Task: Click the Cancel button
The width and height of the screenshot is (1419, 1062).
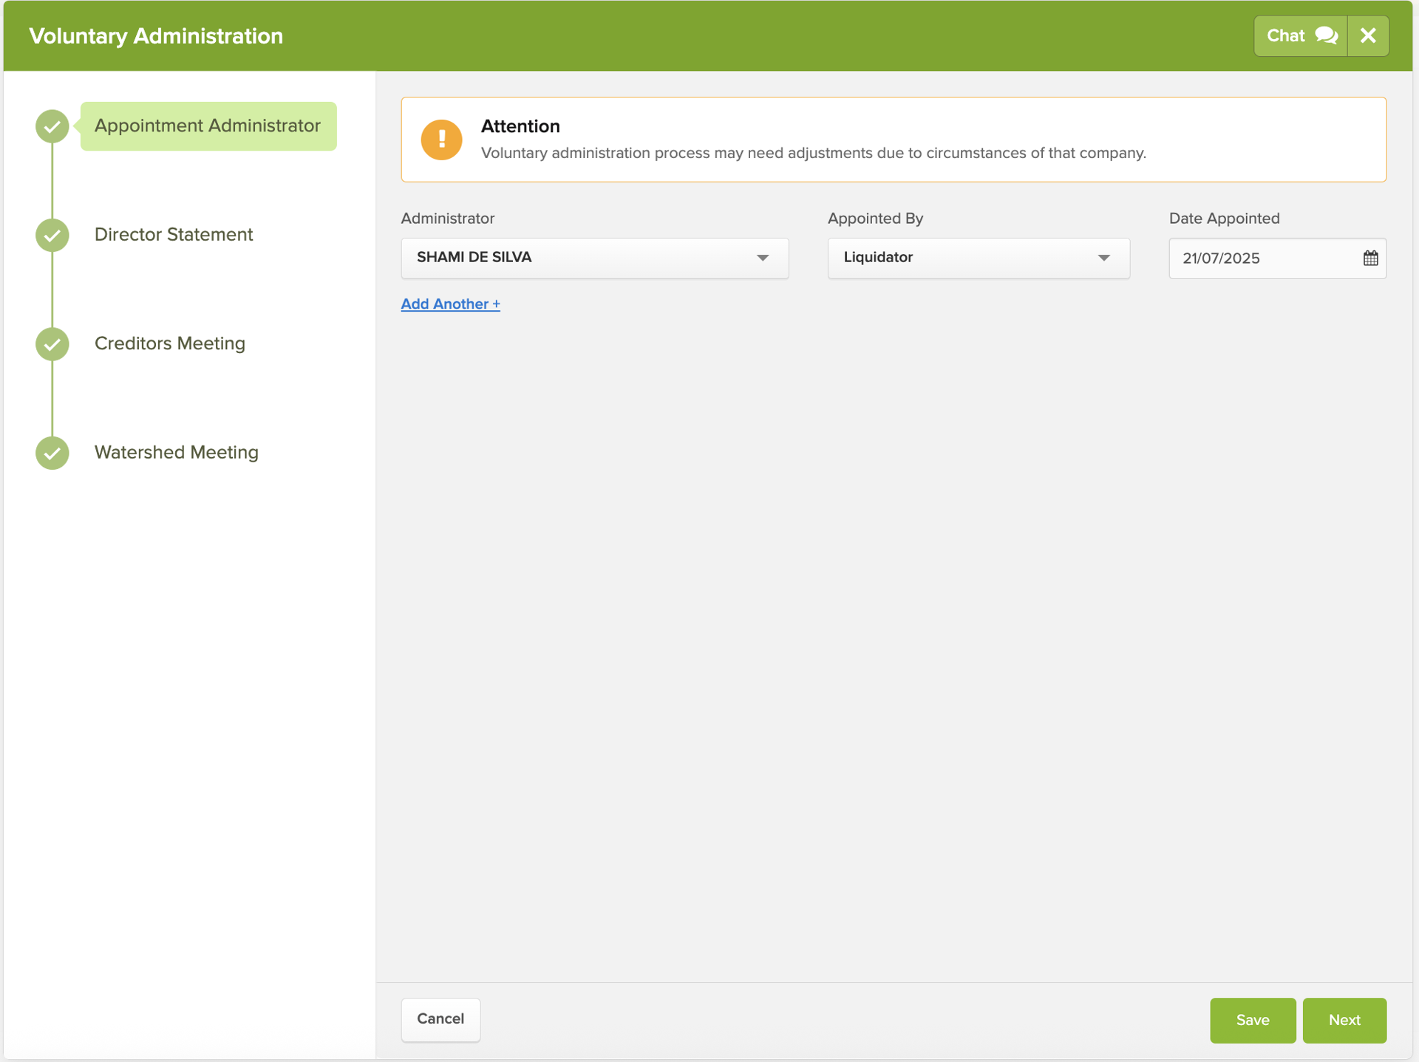Action: tap(440, 1019)
